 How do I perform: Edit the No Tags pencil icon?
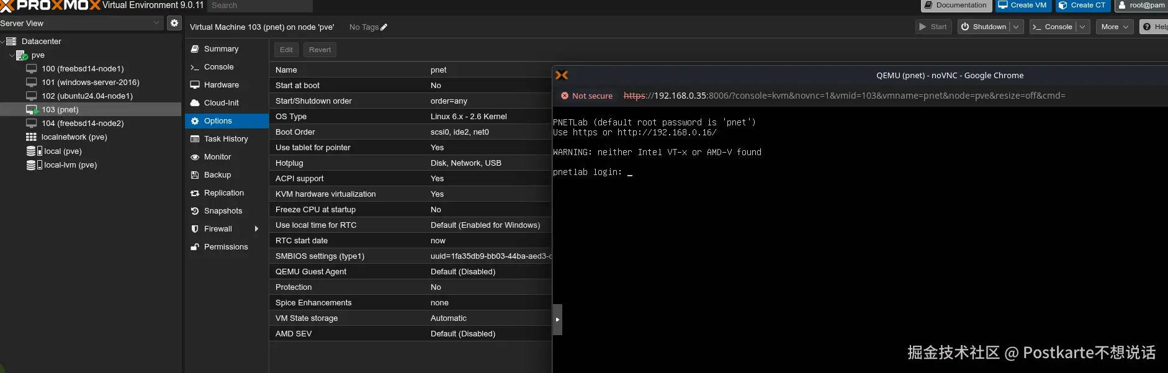pos(384,27)
